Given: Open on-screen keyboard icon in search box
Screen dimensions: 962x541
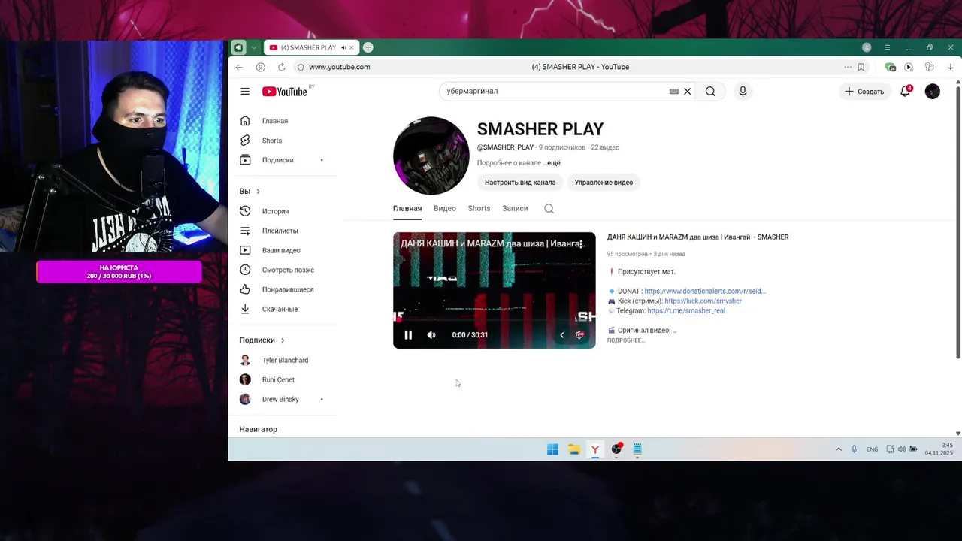Looking at the screenshot, I should coord(674,92).
